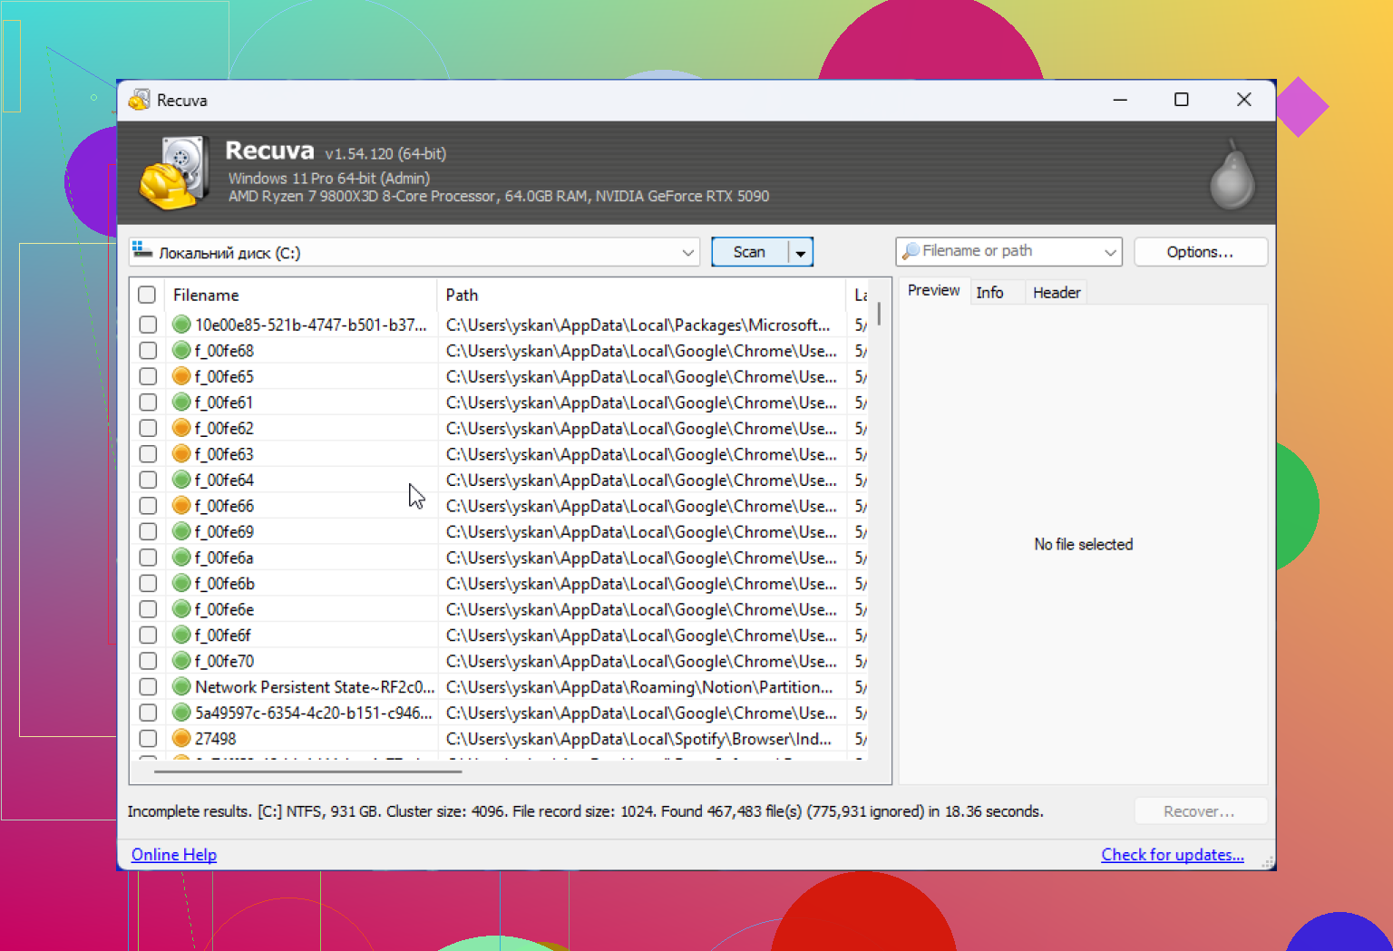The width and height of the screenshot is (1393, 951).
Task: Tick the checkbox for f_00fe70
Action: point(148,661)
